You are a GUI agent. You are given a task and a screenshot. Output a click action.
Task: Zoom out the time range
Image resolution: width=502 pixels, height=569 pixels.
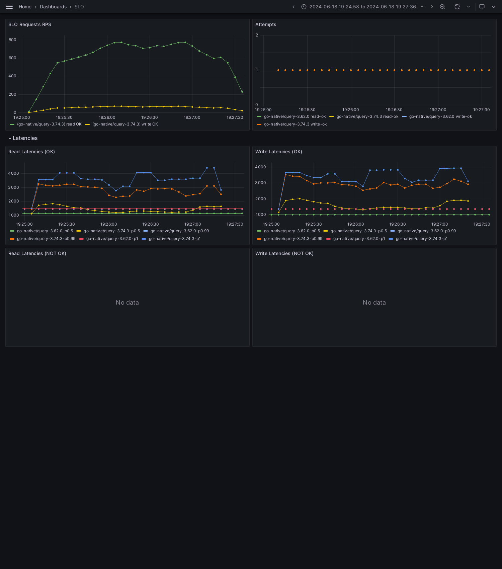[442, 7]
